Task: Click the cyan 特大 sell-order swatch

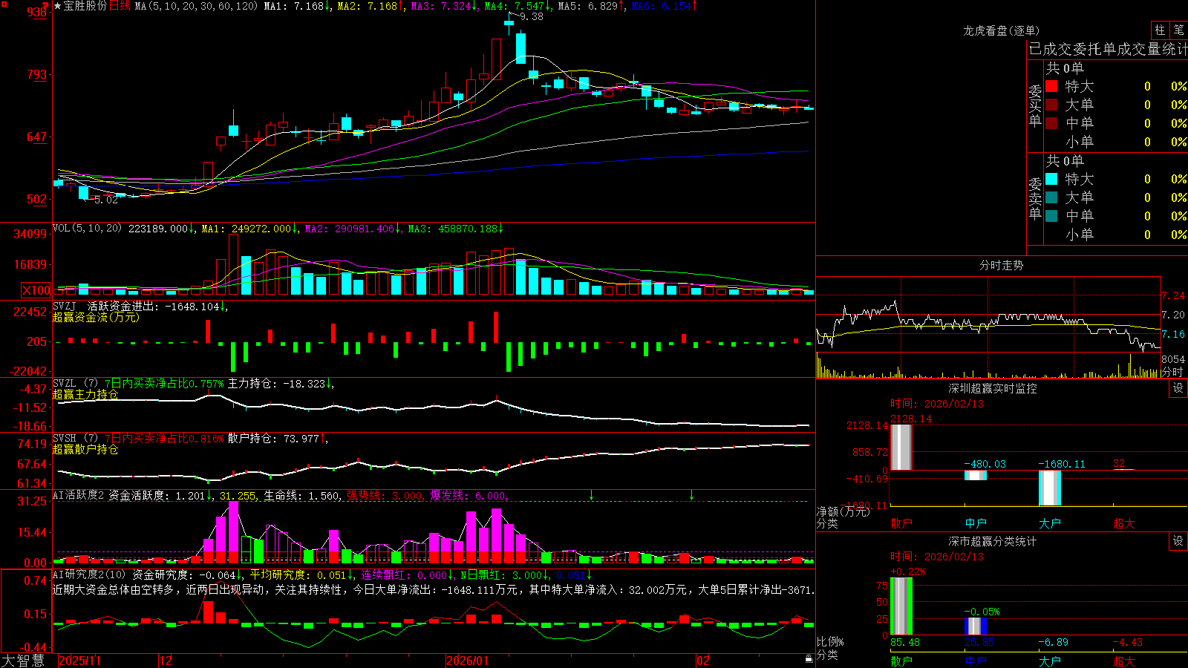Action: pyautogui.click(x=1051, y=179)
